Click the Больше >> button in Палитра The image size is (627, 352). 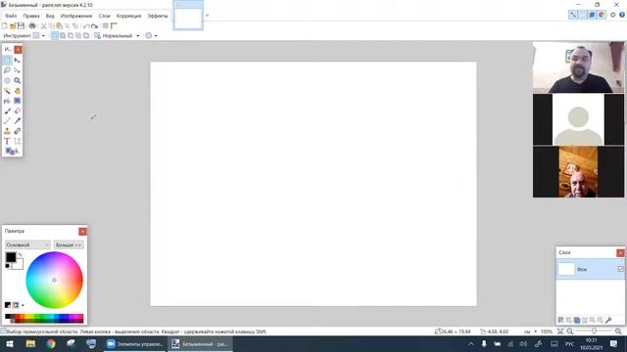[x=69, y=244]
